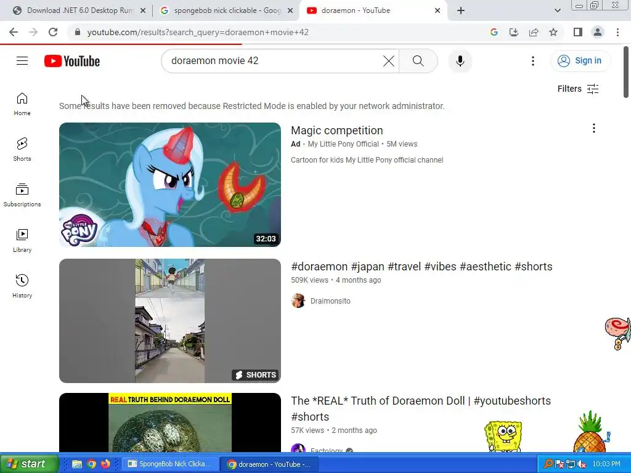This screenshot has height=473, width=631.
Task: Click the Draimonsito channel avatar
Action: click(298, 301)
